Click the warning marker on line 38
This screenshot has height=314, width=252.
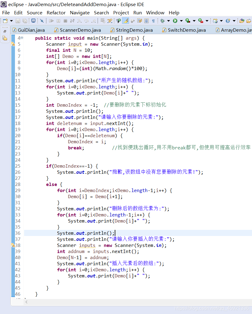click(13, 245)
